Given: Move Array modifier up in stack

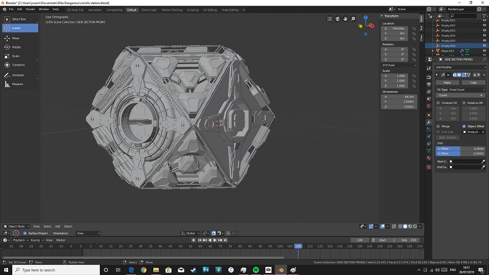Looking at the screenshot, I should pyautogui.click(x=475, y=75).
